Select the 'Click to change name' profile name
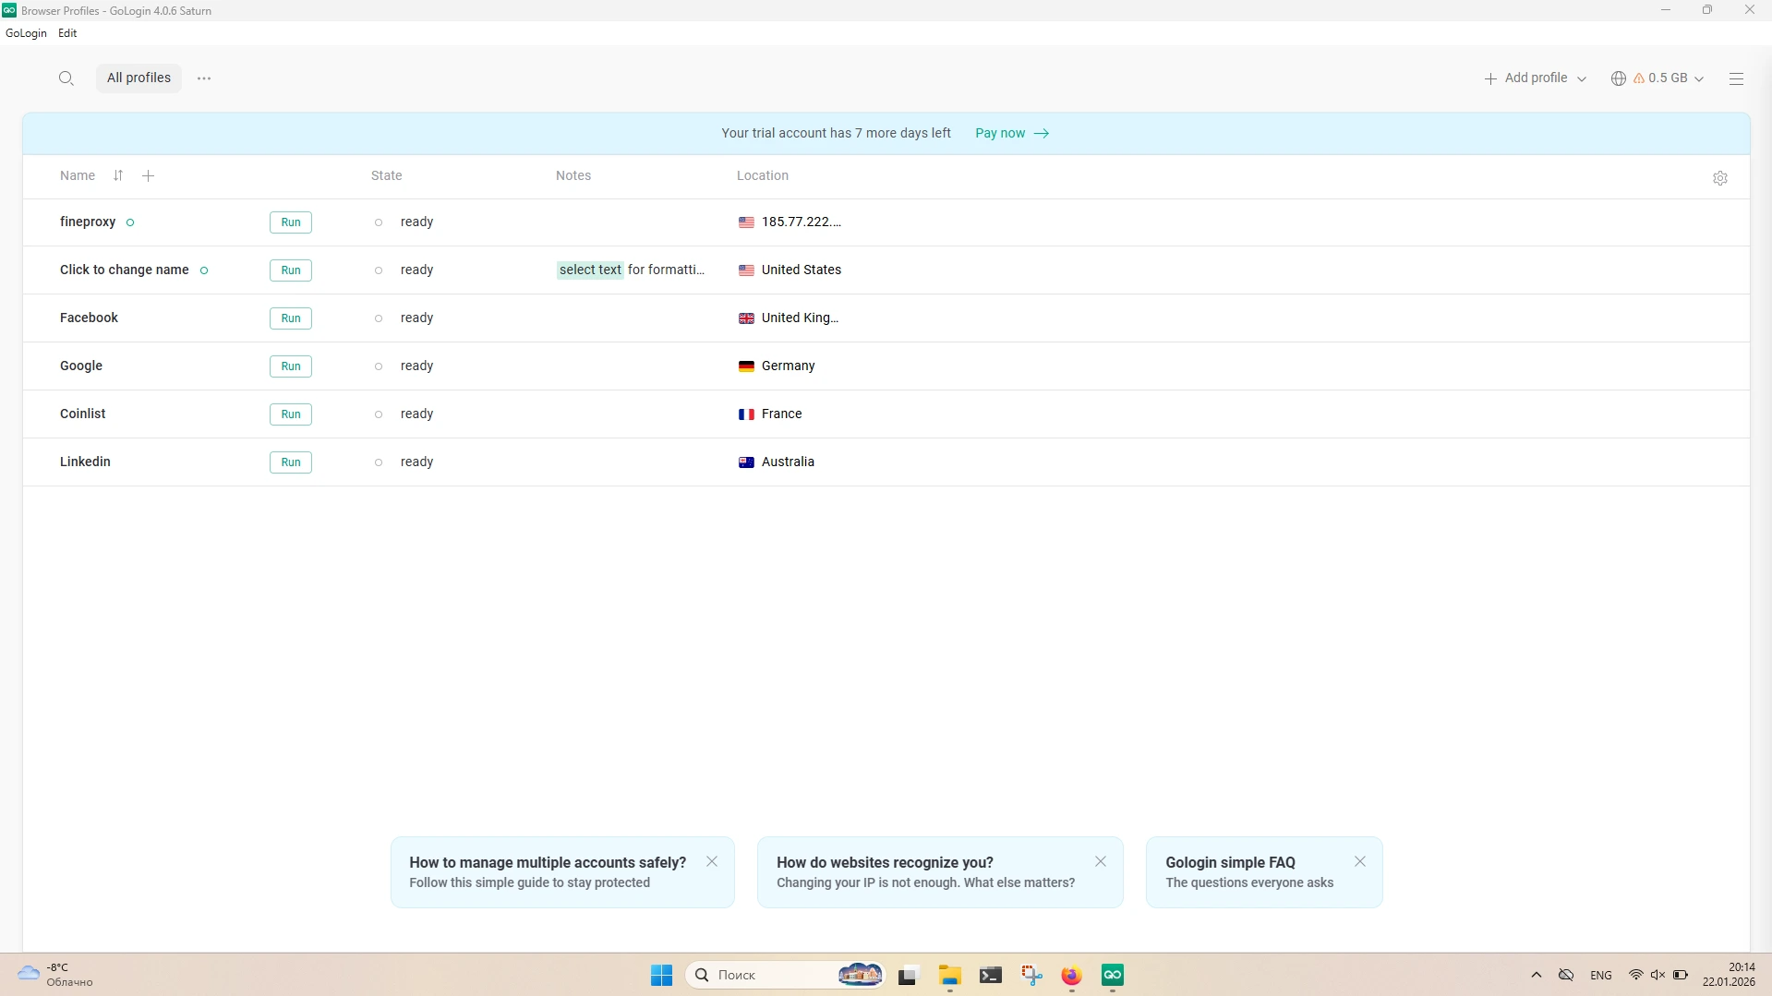 click(125, 270)
